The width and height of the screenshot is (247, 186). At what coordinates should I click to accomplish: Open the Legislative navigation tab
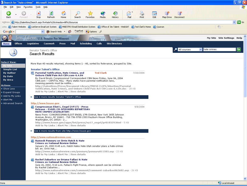click(x=33, y=44)
